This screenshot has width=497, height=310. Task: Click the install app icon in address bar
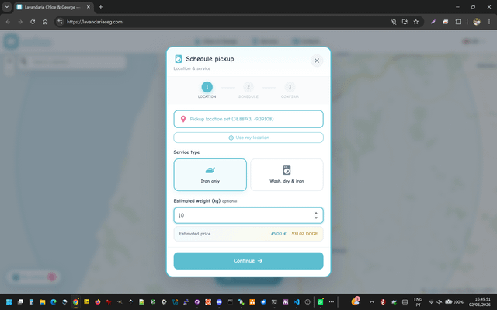click(405, 22)
